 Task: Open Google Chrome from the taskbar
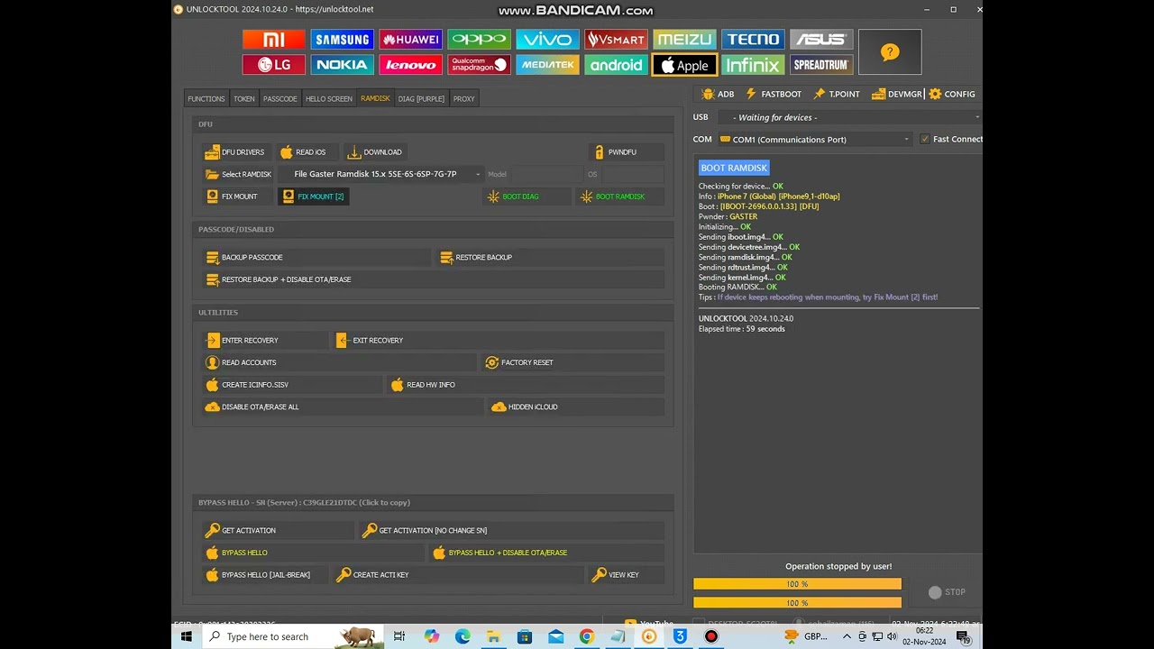(x=587, y=636)
